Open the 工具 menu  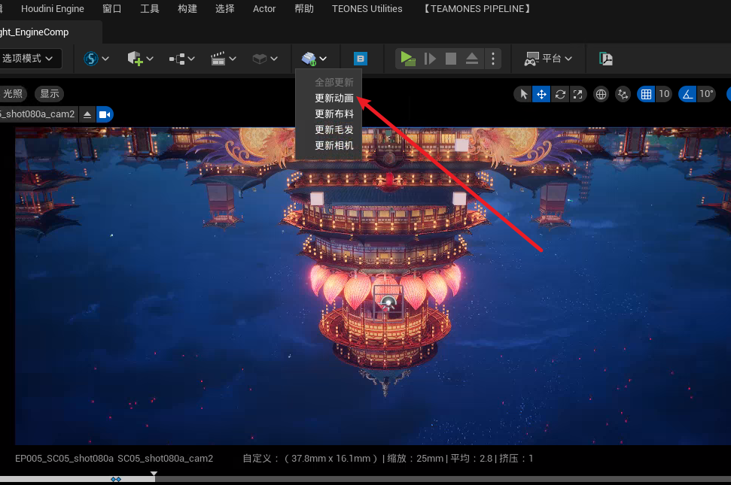(150, 9)
